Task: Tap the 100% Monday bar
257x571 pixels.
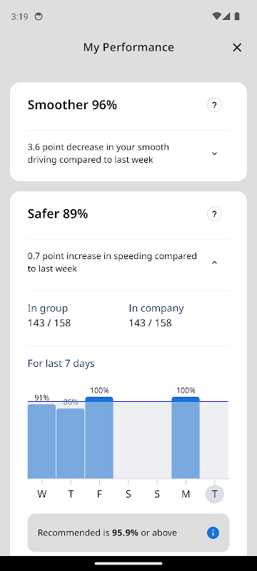Action: tap(186, 438)
